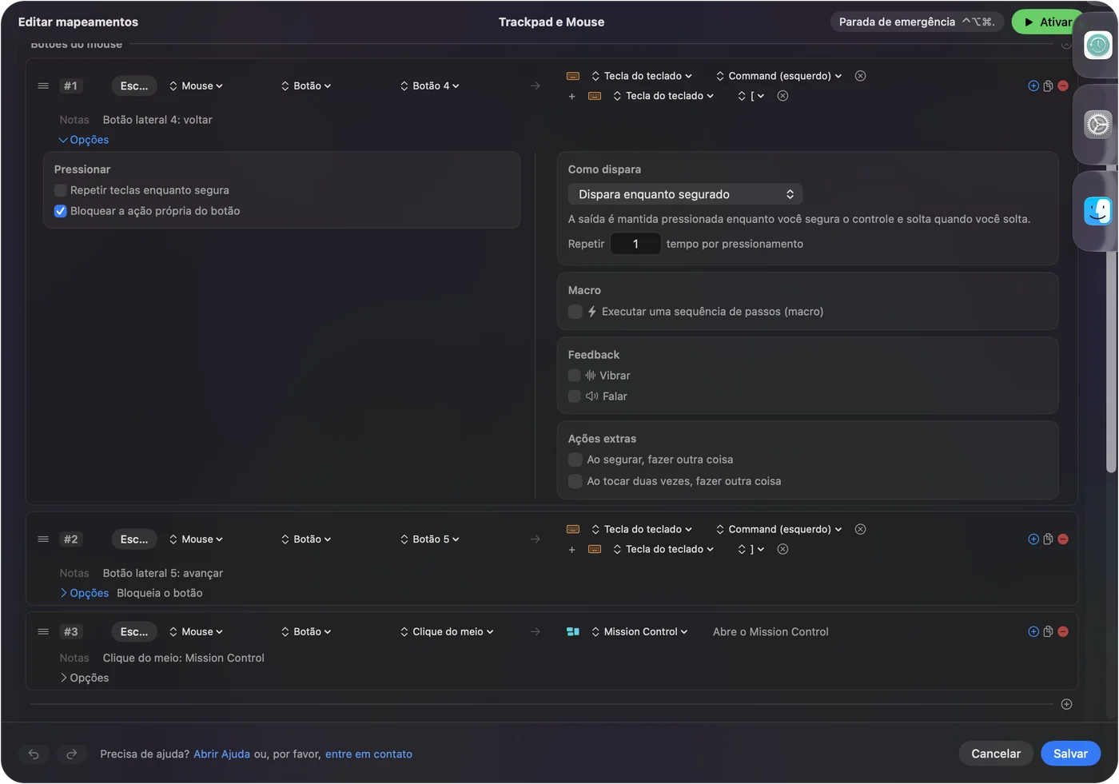Image resolution: width=1119 pixels, height=784 pixels.
Task: Click the add-mapping plus icon in row #1
Action: click(1033, 86)
